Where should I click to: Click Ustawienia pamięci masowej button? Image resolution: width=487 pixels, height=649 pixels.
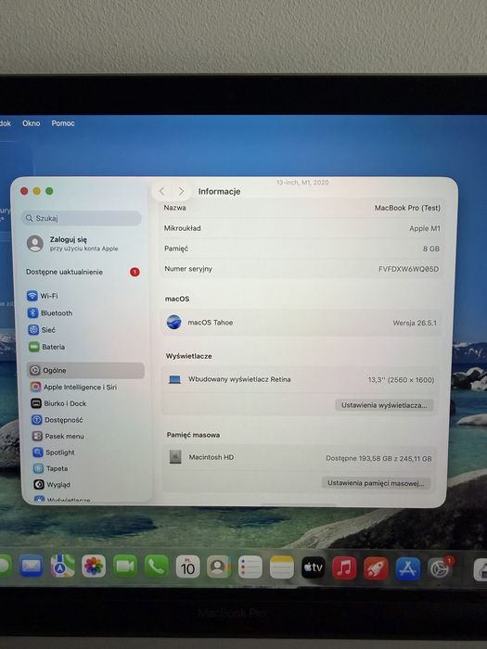(376, 483)
